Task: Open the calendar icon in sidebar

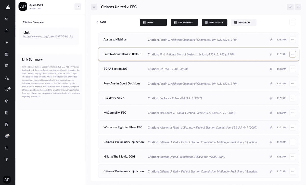Action: tap(7, 66)
